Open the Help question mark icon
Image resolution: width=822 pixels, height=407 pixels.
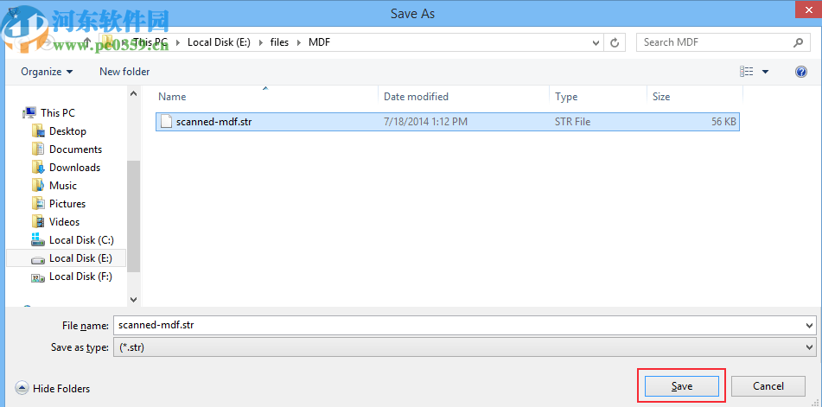pos(801,72)
